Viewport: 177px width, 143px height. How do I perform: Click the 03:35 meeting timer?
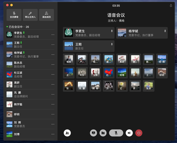116,6
